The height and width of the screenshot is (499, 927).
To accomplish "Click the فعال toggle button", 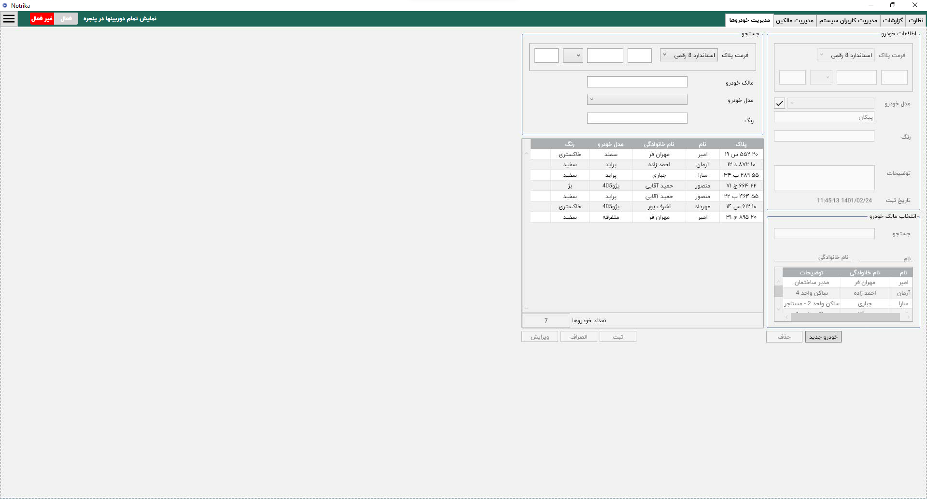I will click(x=66, y=19).
